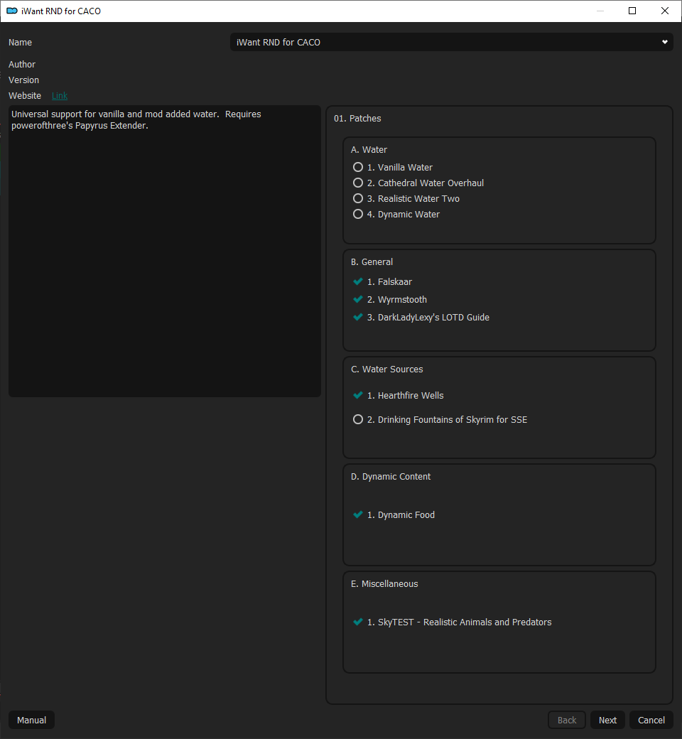This screenshot has height=739, width=682.
Task: Click the 'Version' label
Action: pyautogui.click(x=23, y=80)
